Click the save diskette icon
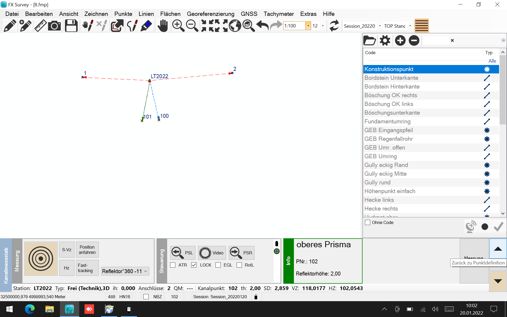The width and height of the screenshot is (507, 317). (71, 26)
